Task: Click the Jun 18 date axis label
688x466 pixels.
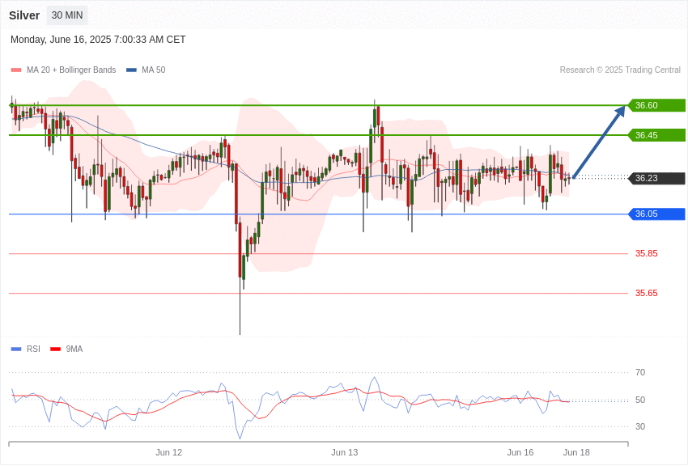Action: point(576,452)
